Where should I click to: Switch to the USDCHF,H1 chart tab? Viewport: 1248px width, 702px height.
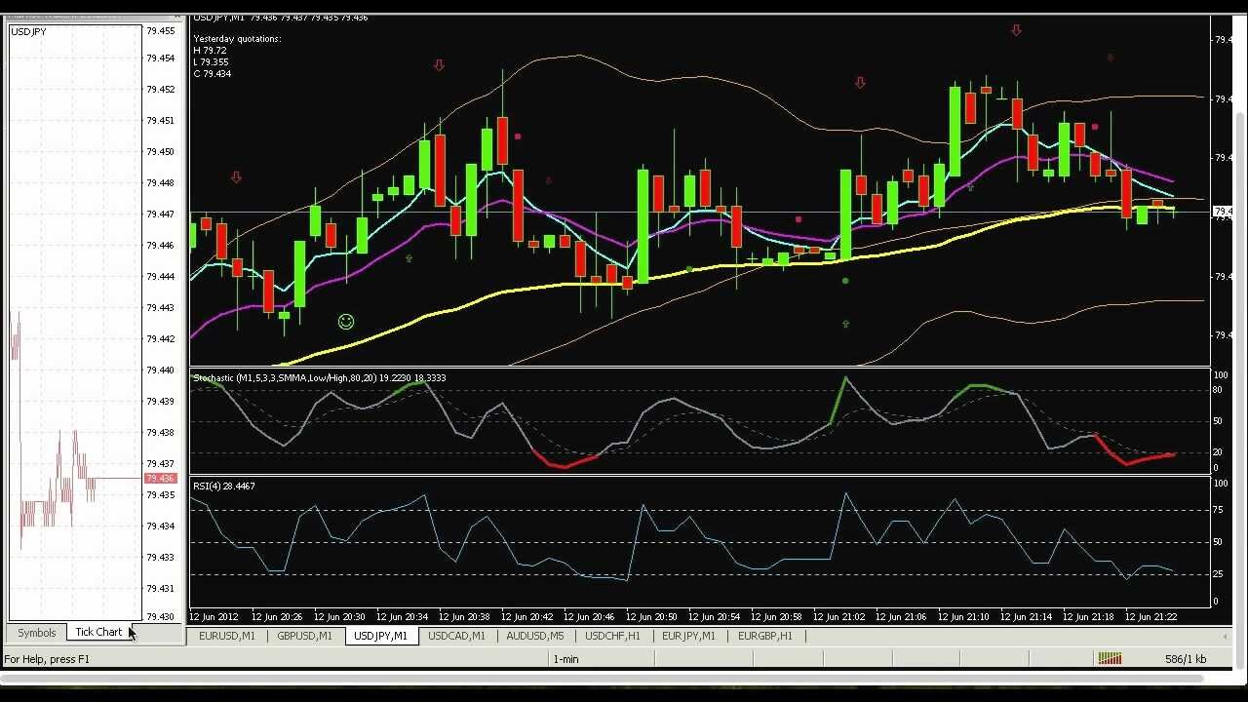(612, 636)
